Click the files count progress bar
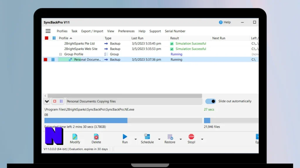Image resolution: width=300 pixels, height=168 pixels. click(231, 120)
